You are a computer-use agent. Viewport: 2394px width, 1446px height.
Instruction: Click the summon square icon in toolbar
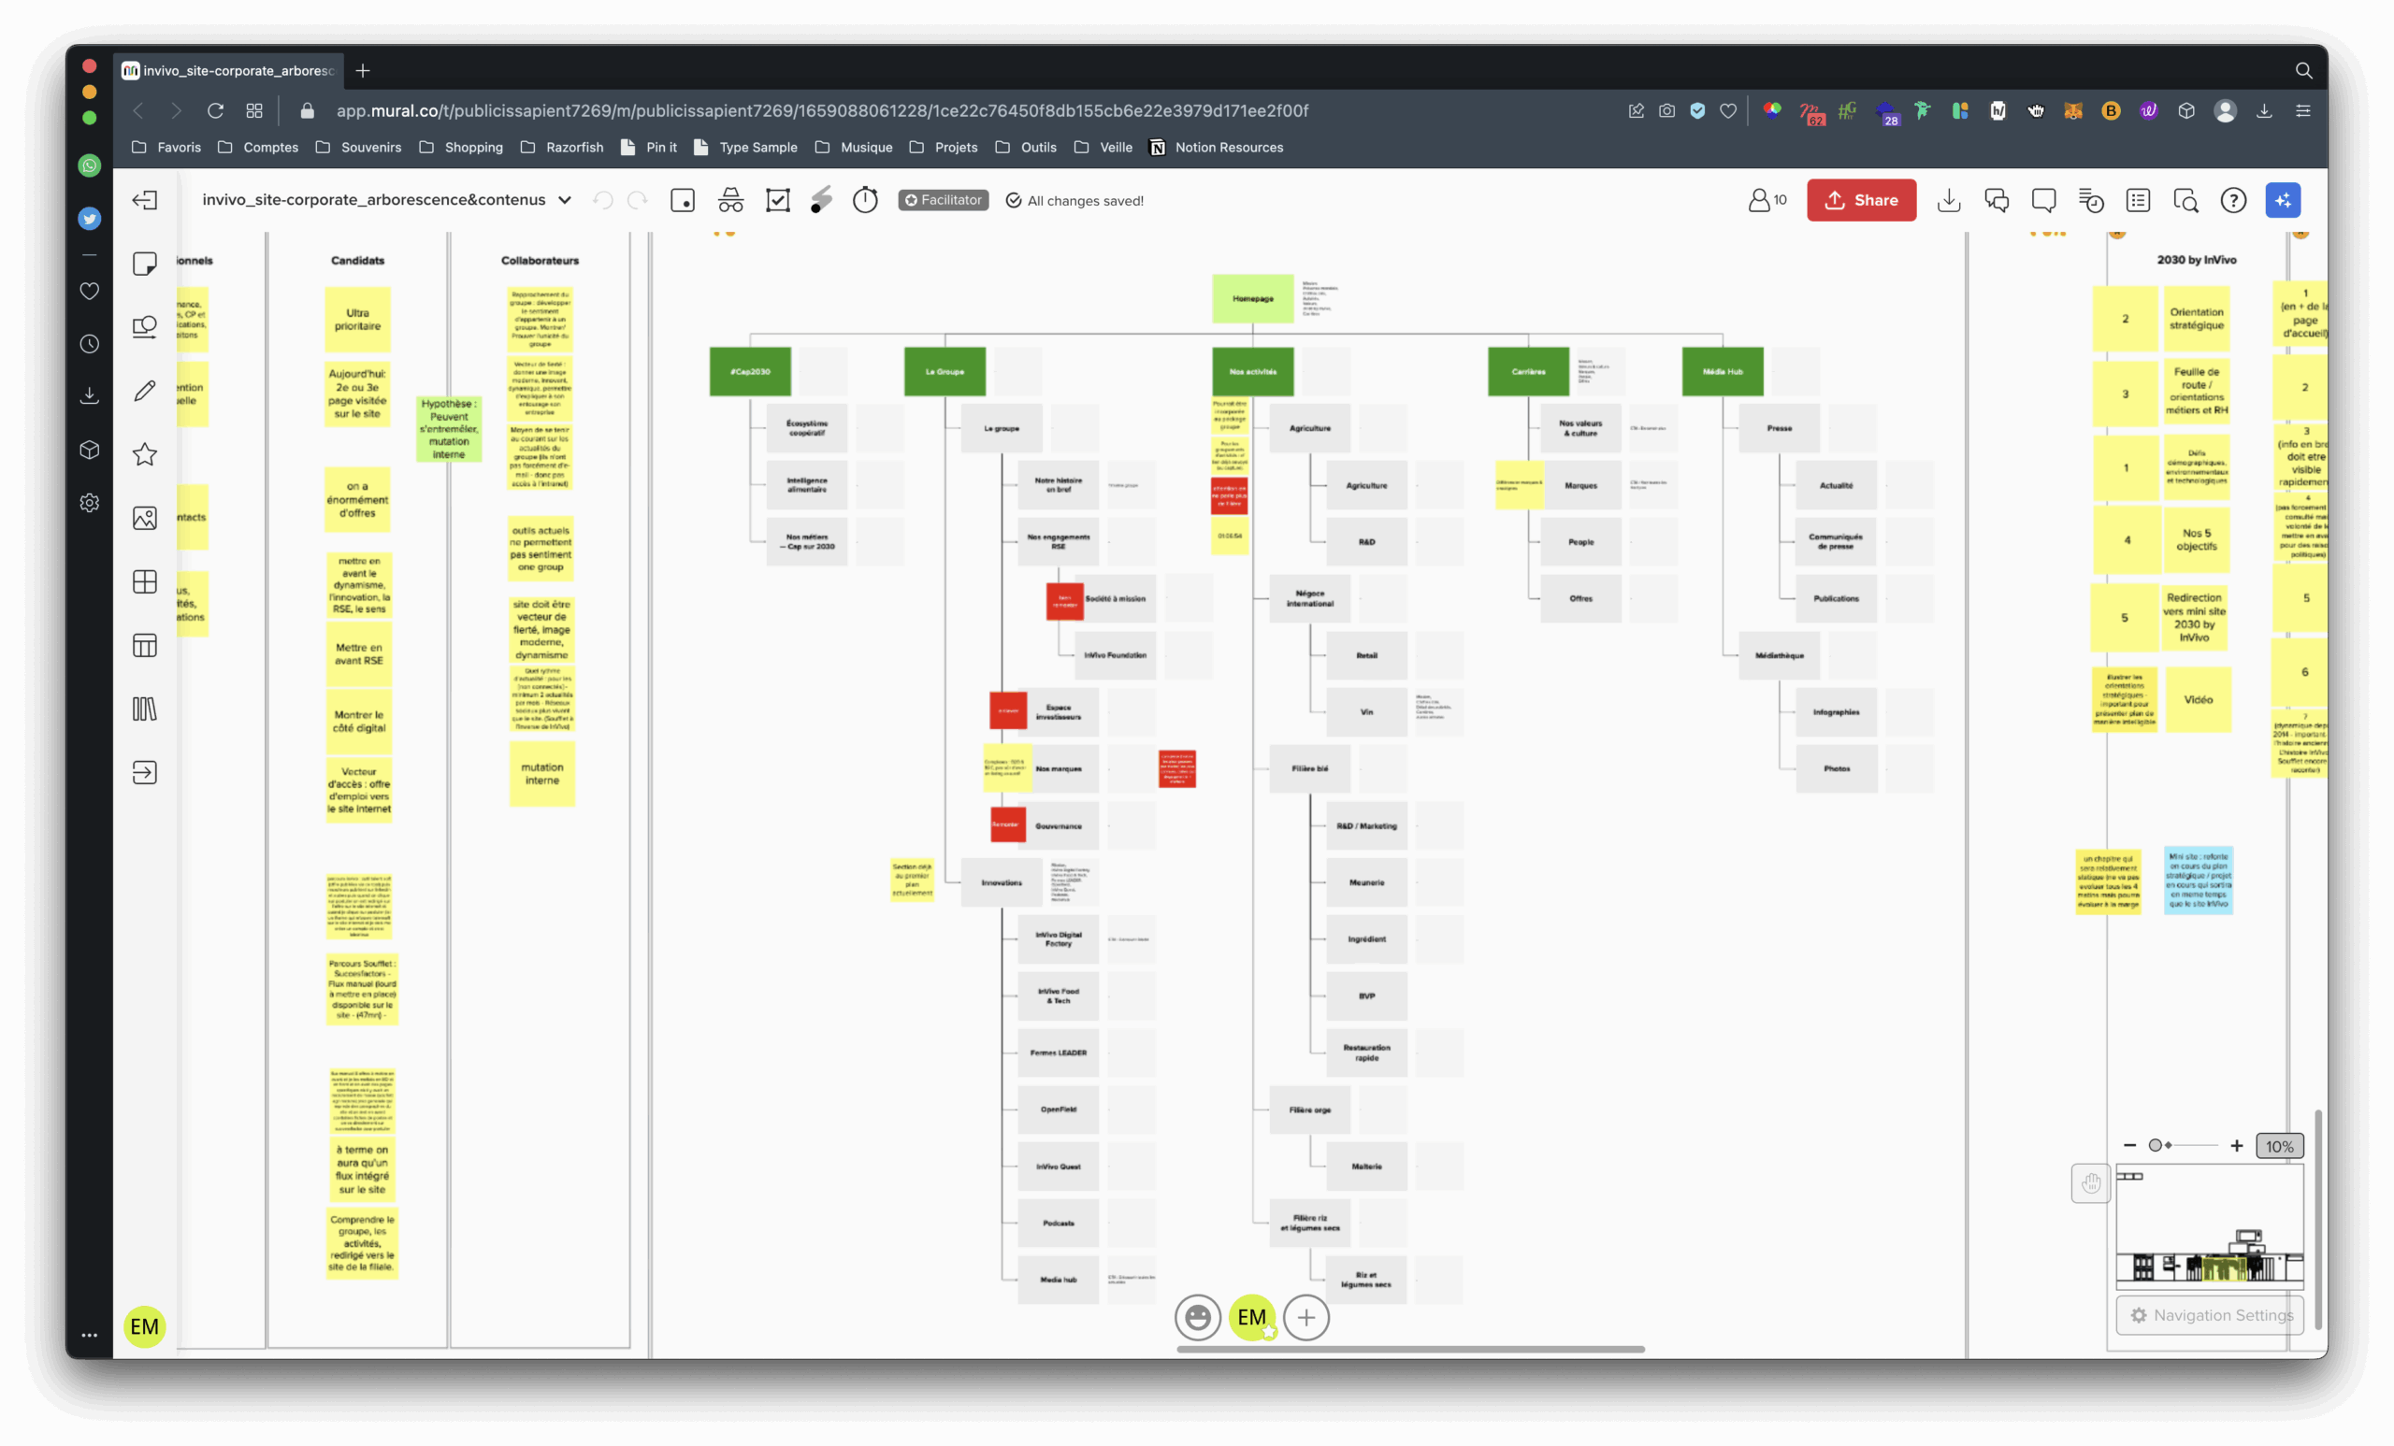point(683,200)
